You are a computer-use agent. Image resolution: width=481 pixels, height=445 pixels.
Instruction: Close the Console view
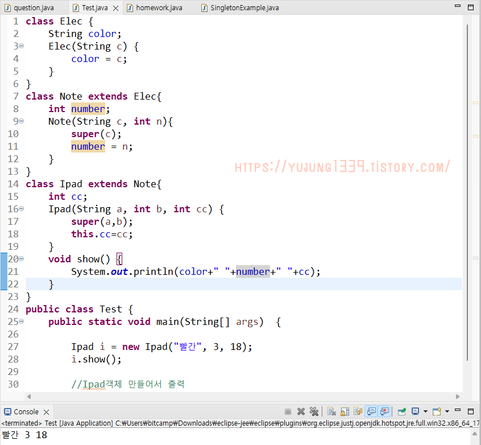click(46, 412)
